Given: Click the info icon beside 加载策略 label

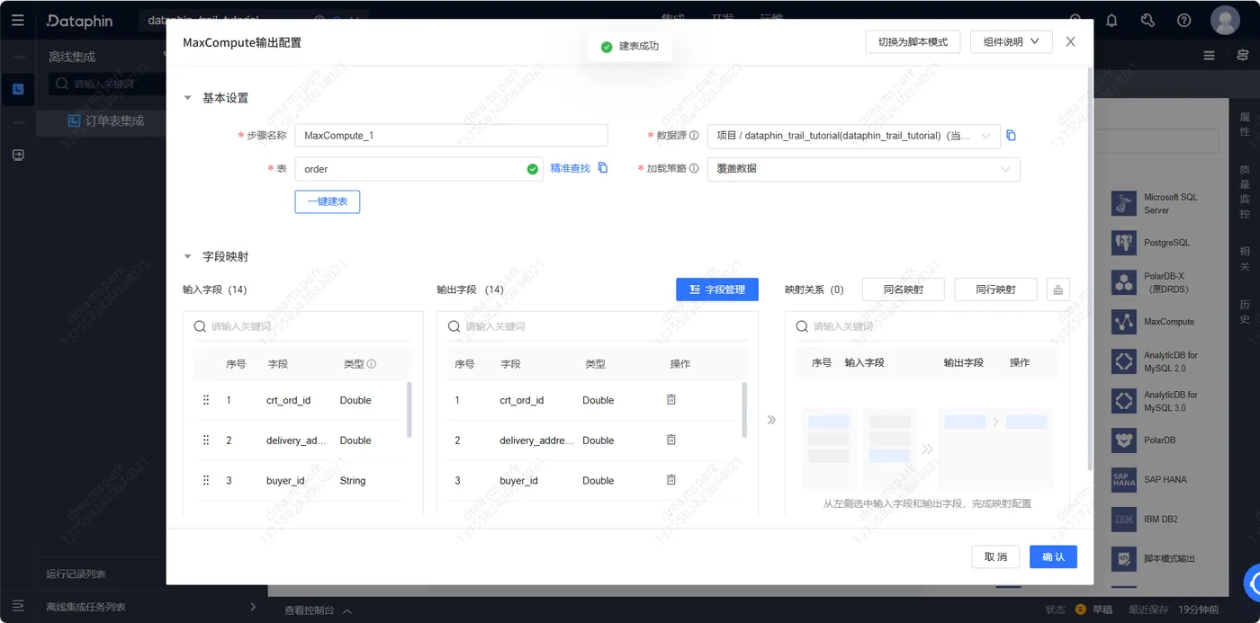Looking at the screenshot, I should (x=694, y=168).
